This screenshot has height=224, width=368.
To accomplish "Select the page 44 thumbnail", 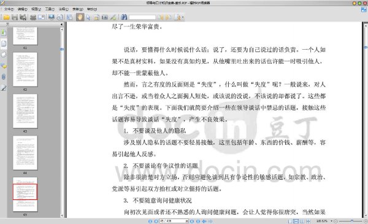I will (x=25, y=153).
